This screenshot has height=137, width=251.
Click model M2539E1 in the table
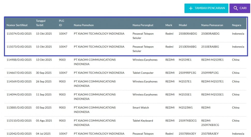click(x=185, y=60)
